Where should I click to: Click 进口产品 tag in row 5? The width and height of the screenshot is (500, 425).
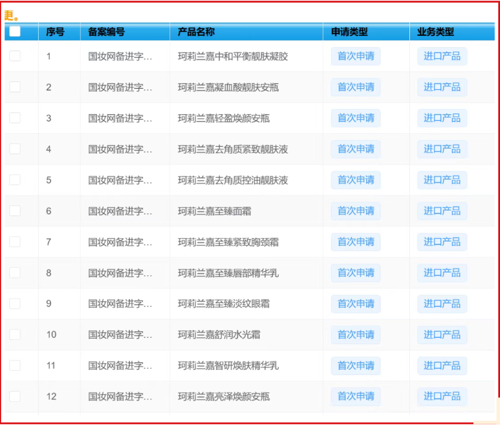(x=442, y=180)
